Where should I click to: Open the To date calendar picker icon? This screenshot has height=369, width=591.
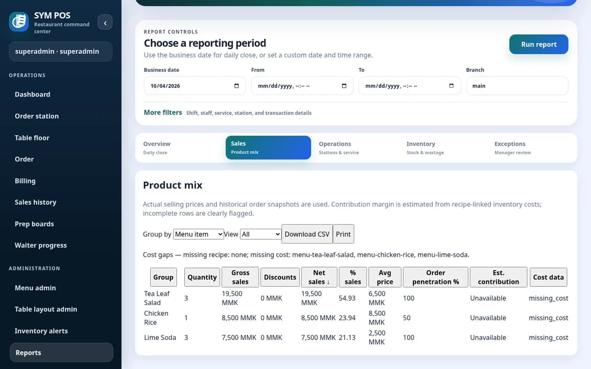pyautogui.click(x=451, y=86)
